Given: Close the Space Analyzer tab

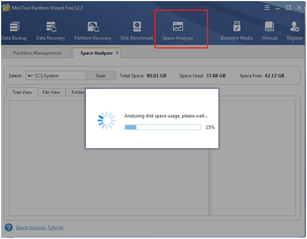Looking at the screenshot, I should pos(117,53).
